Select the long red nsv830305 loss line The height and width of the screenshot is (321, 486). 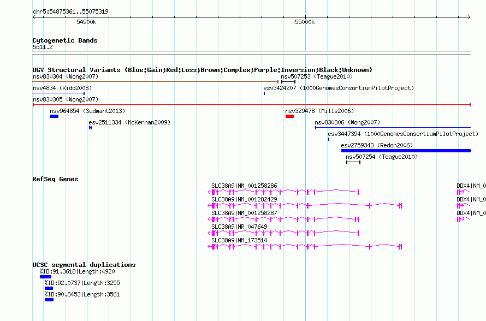coord(252,105)
